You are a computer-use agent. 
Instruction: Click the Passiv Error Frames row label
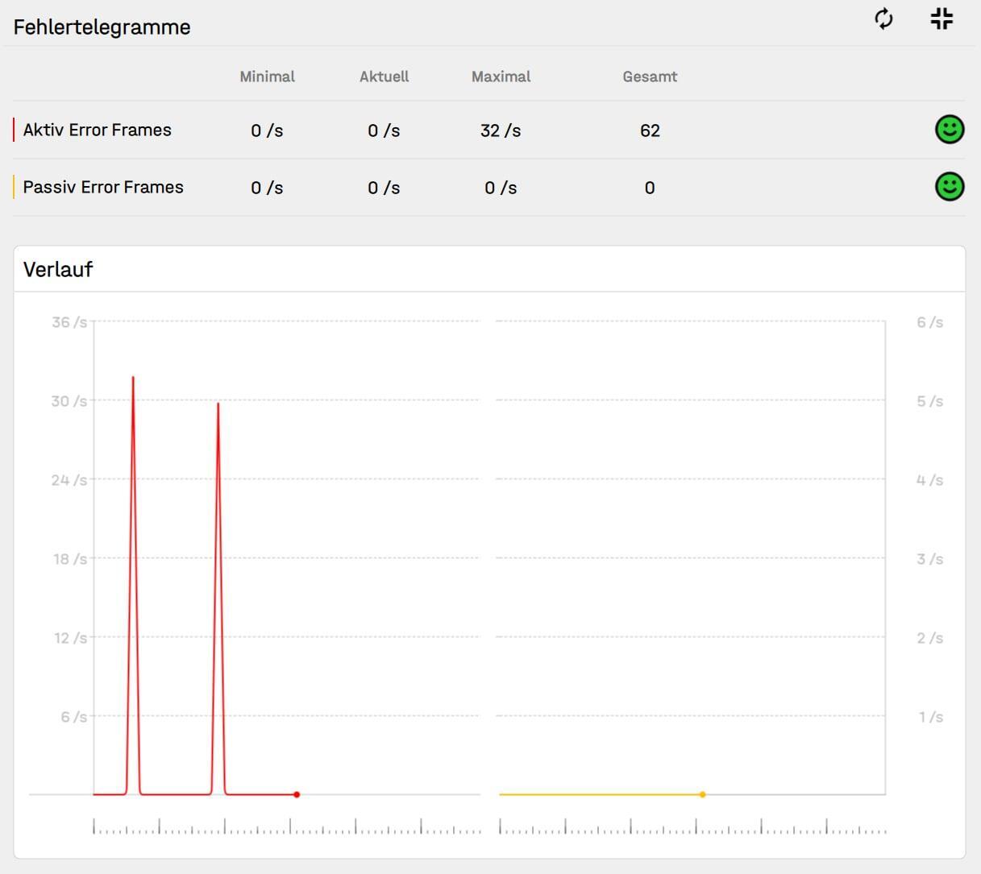(x=103, y=187)
